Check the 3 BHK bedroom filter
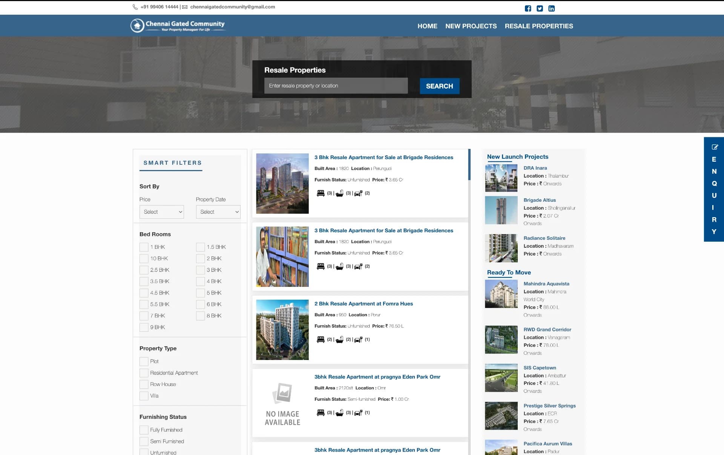The width and height of the screenshot is (724, 455). [200, 270]
